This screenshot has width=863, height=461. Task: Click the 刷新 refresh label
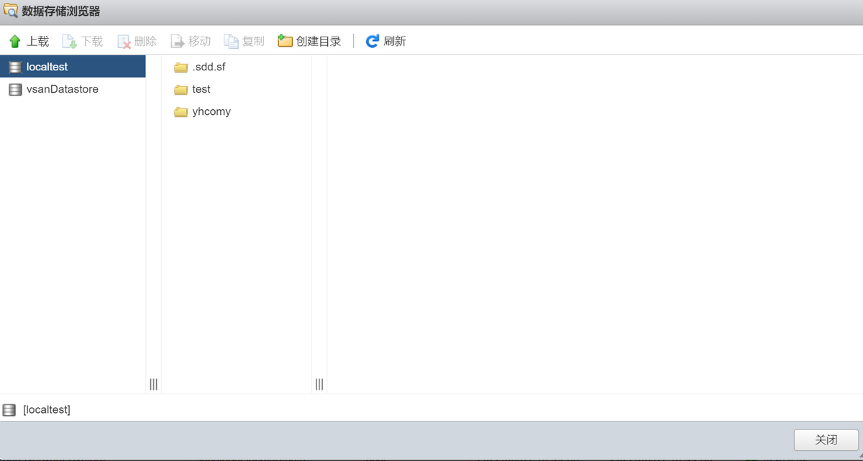point(395,42)
